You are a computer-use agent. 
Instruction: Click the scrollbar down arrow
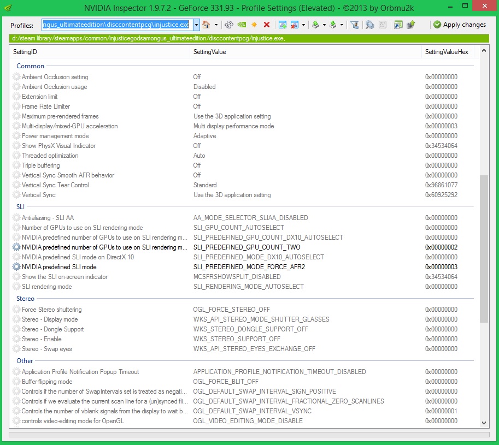click(484, 423)
